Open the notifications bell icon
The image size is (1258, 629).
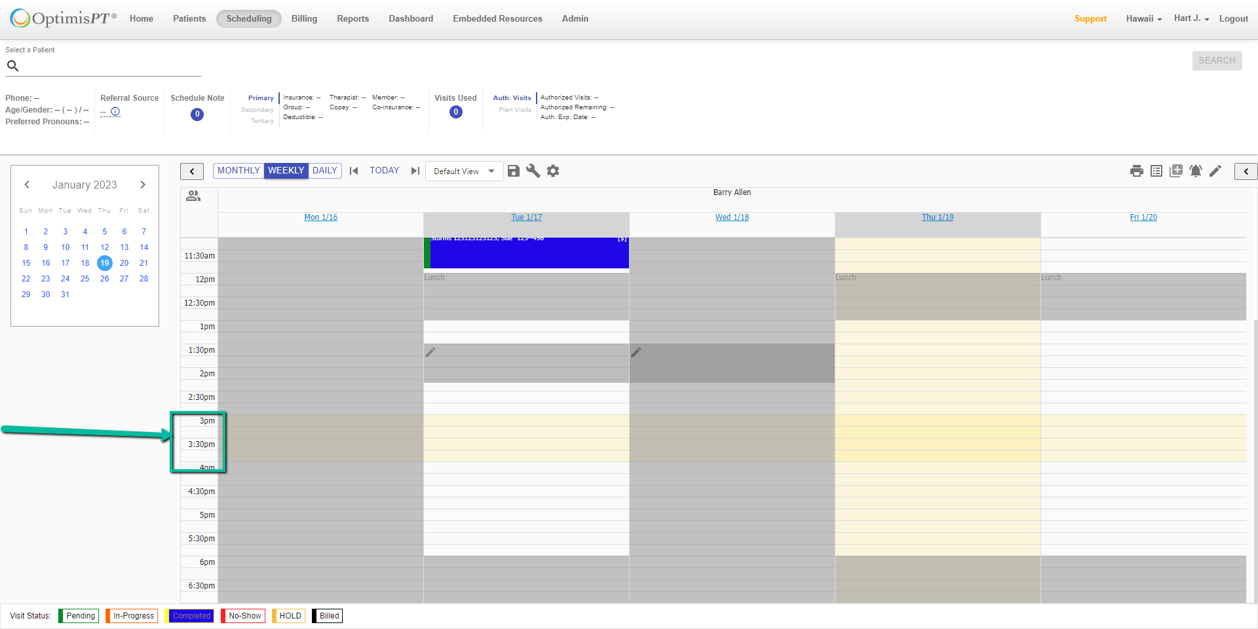click(x=1195, y=171)
